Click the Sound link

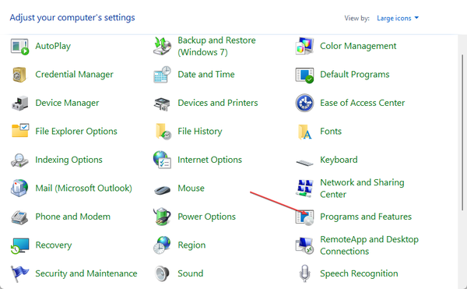pyautogui.click(x=191, y=273)
